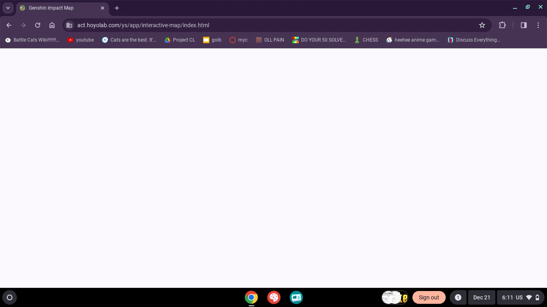Launch Chrome from the shelf

click(251, 297)
